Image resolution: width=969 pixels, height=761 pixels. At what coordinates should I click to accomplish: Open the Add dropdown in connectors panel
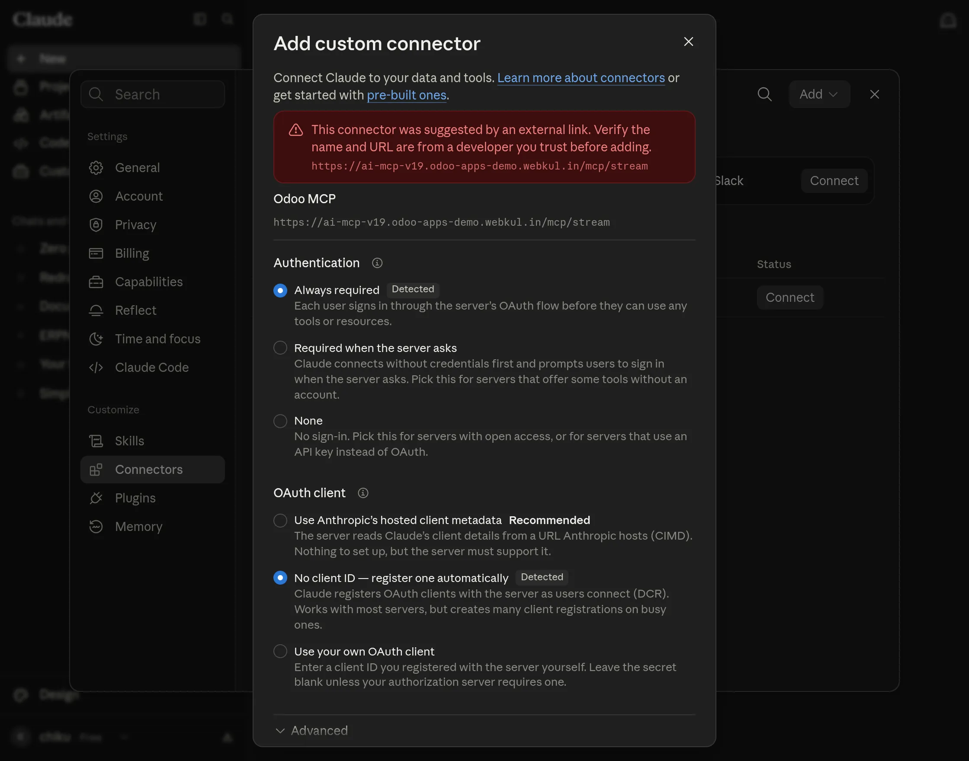click(x=819, y=94)
